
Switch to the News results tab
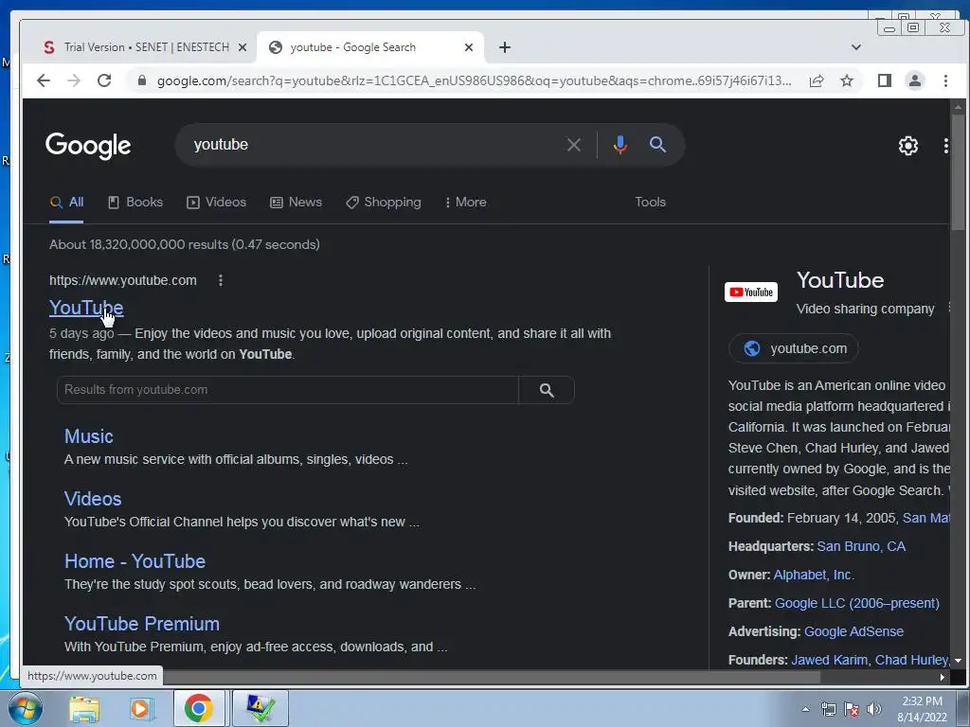pyautogui.click(x=296, y=203)
